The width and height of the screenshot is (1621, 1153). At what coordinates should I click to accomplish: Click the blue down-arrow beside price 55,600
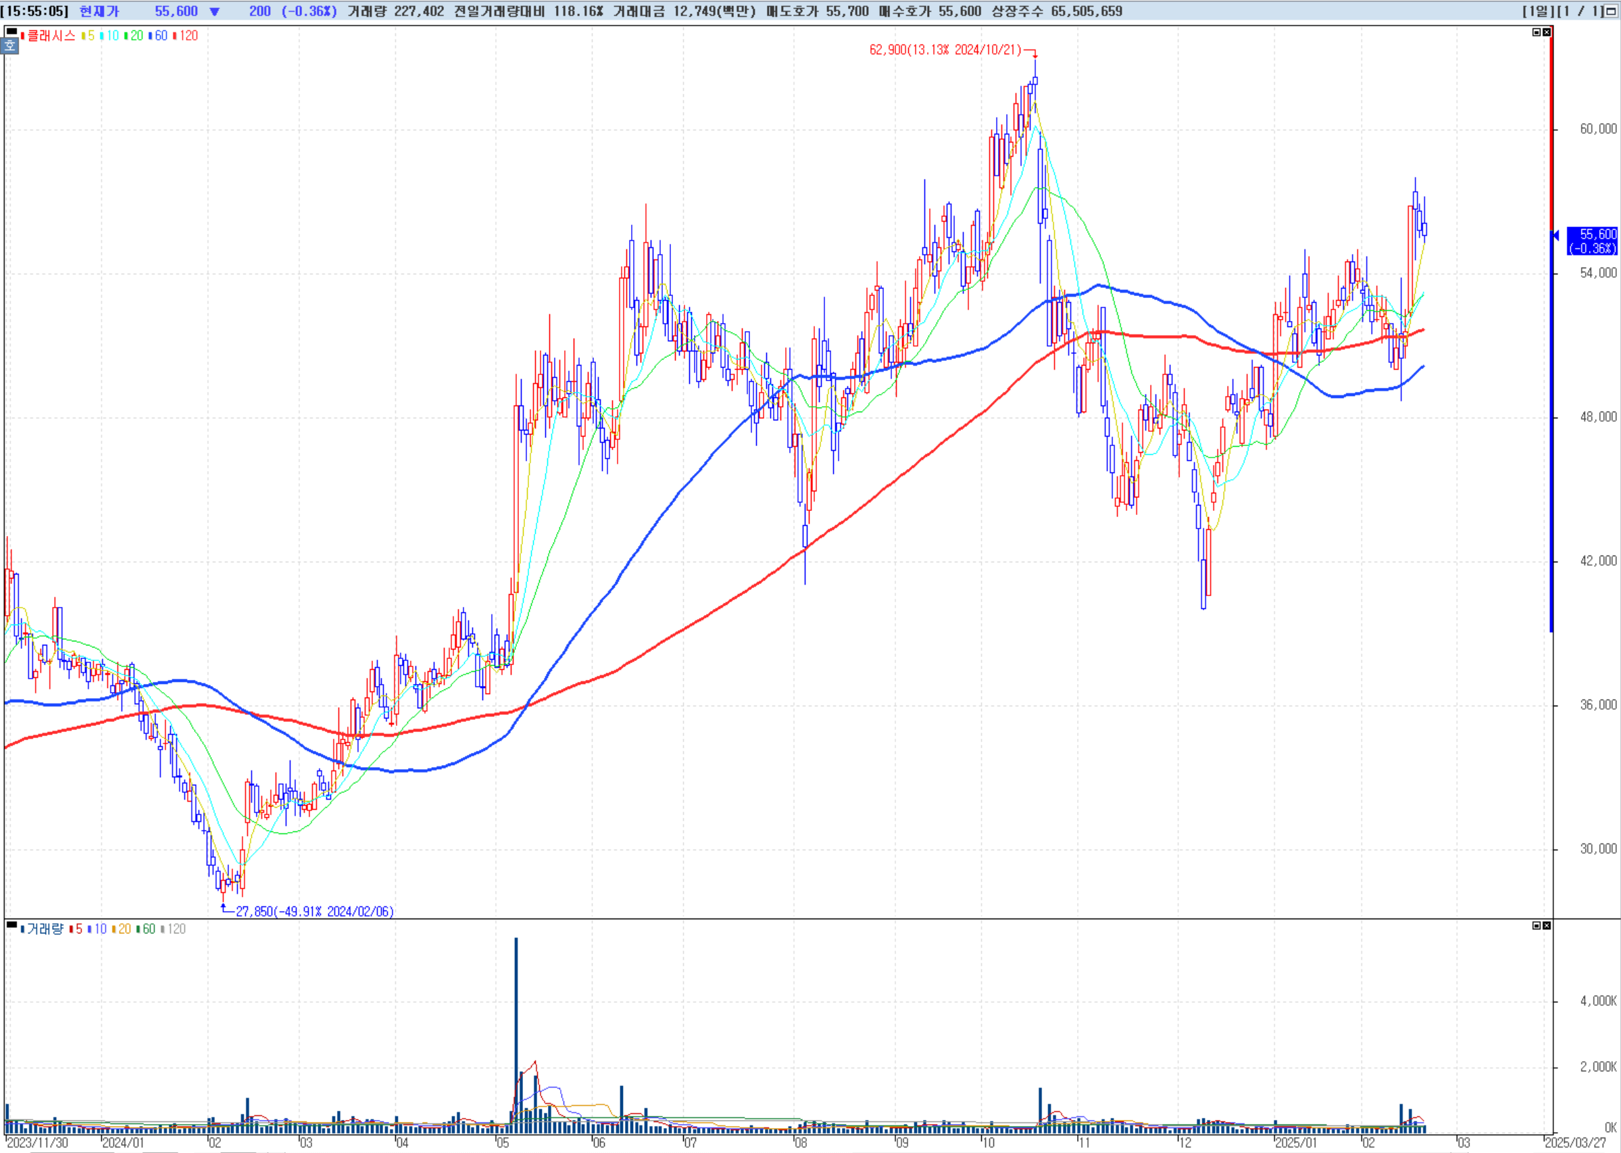[214, 11]
